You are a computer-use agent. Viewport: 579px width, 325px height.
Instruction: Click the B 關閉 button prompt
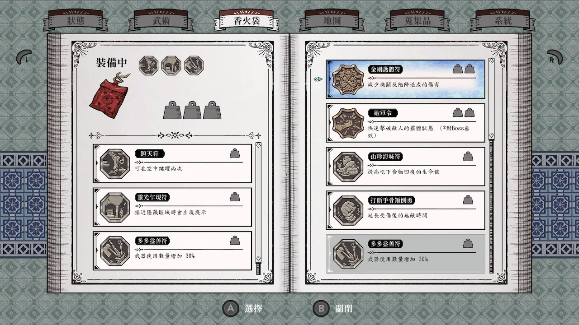click(x=333, y=309)
